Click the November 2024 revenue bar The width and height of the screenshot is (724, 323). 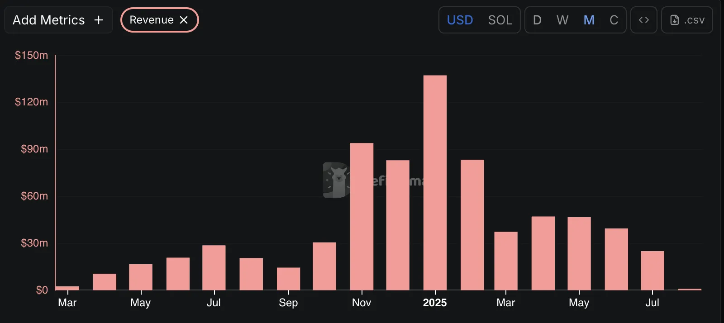[362, 216]
